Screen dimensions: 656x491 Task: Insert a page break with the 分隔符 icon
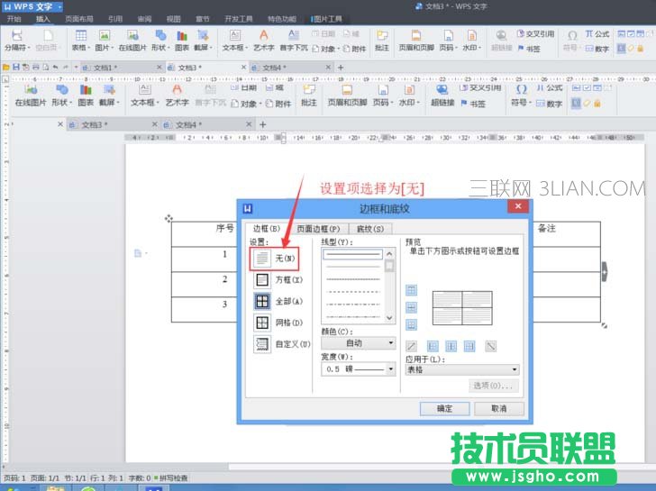pos(17,35)
